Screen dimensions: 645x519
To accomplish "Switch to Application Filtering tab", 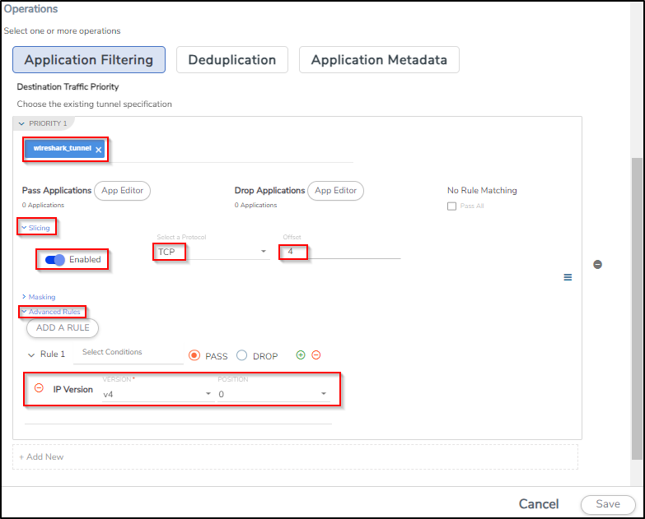I will (89, 60).
